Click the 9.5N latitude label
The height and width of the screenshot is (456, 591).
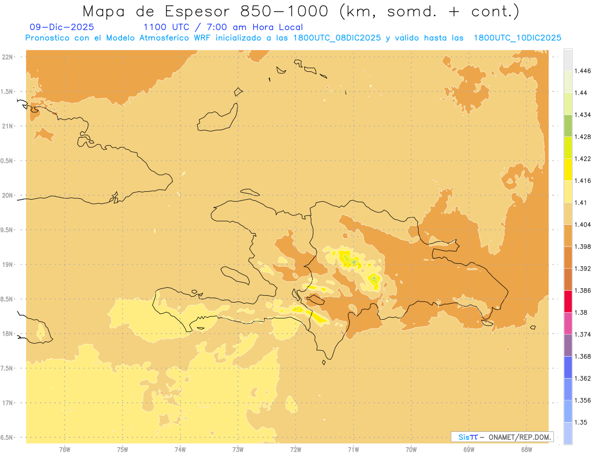point(7,230)
